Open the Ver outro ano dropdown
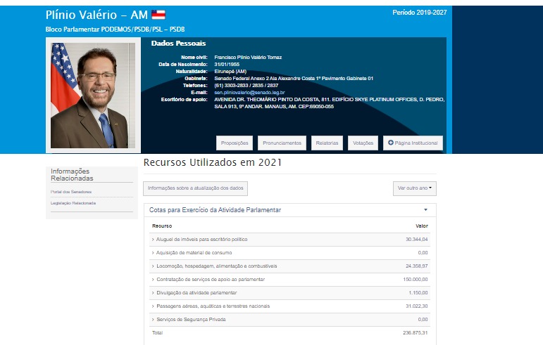 (x=414, y=188)
